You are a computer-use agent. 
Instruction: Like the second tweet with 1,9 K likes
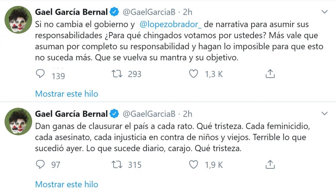coord(194,164)
